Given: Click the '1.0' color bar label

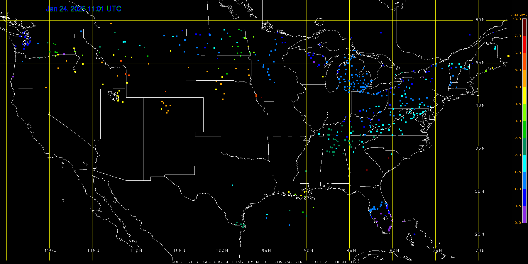Looking at the screenshot, I should point(518,189).
